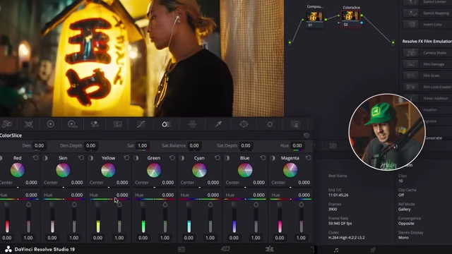The image size is (452, 254).
Task: Open the Curves palette
Action: pos(141,124)
